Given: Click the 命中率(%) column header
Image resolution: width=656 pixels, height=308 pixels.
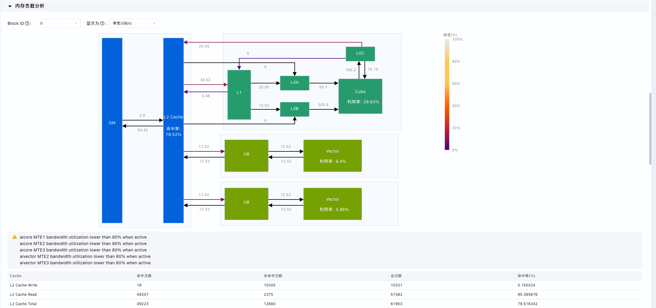Looking at the screenshot, I should pos(526,276).
